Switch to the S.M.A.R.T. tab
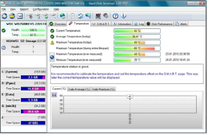Screen dimensions: 207x134 pos(101,24)
